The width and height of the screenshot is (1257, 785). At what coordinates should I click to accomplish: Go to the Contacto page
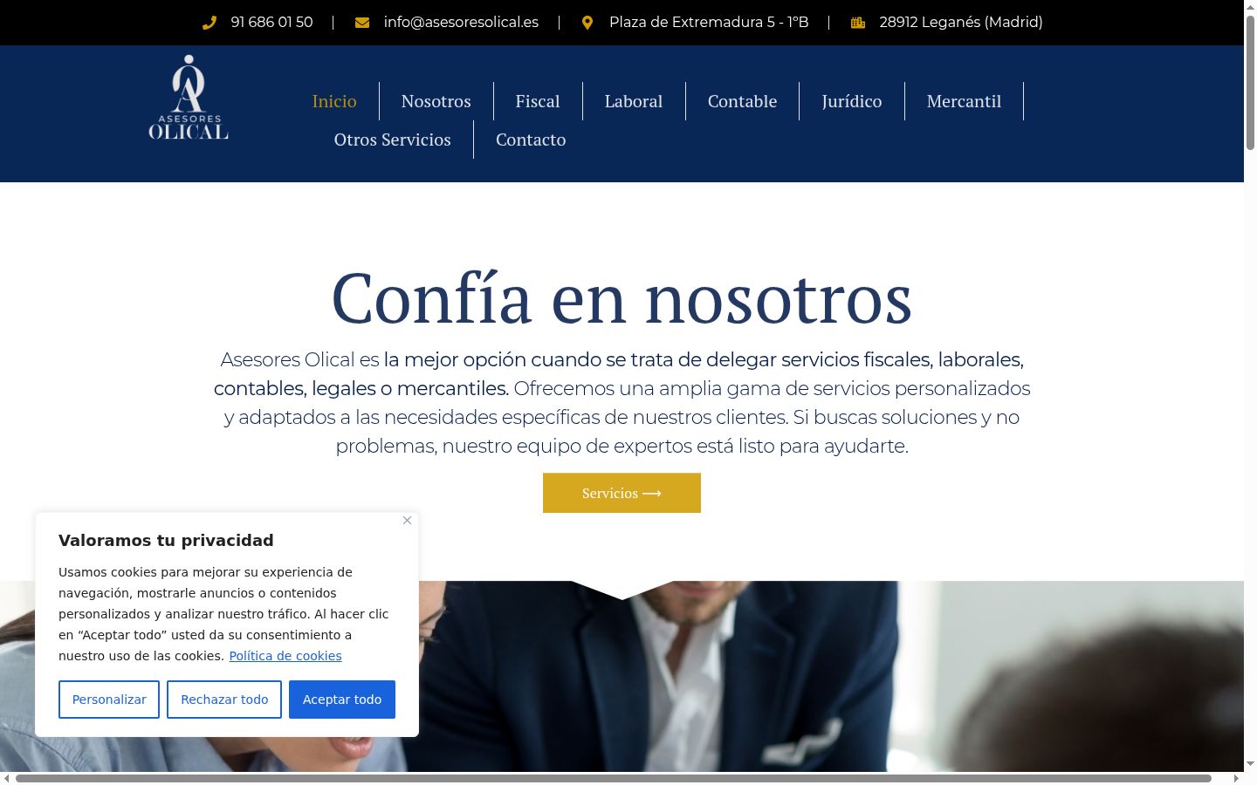[531, 140]
